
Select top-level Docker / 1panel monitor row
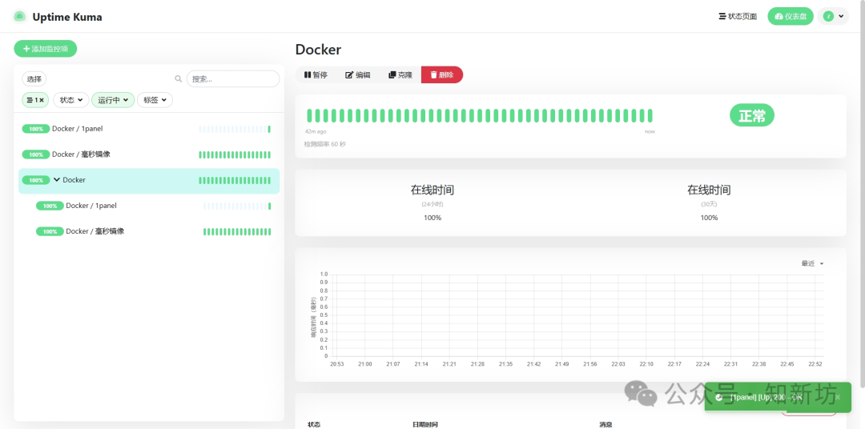click(x=149, y=129)
